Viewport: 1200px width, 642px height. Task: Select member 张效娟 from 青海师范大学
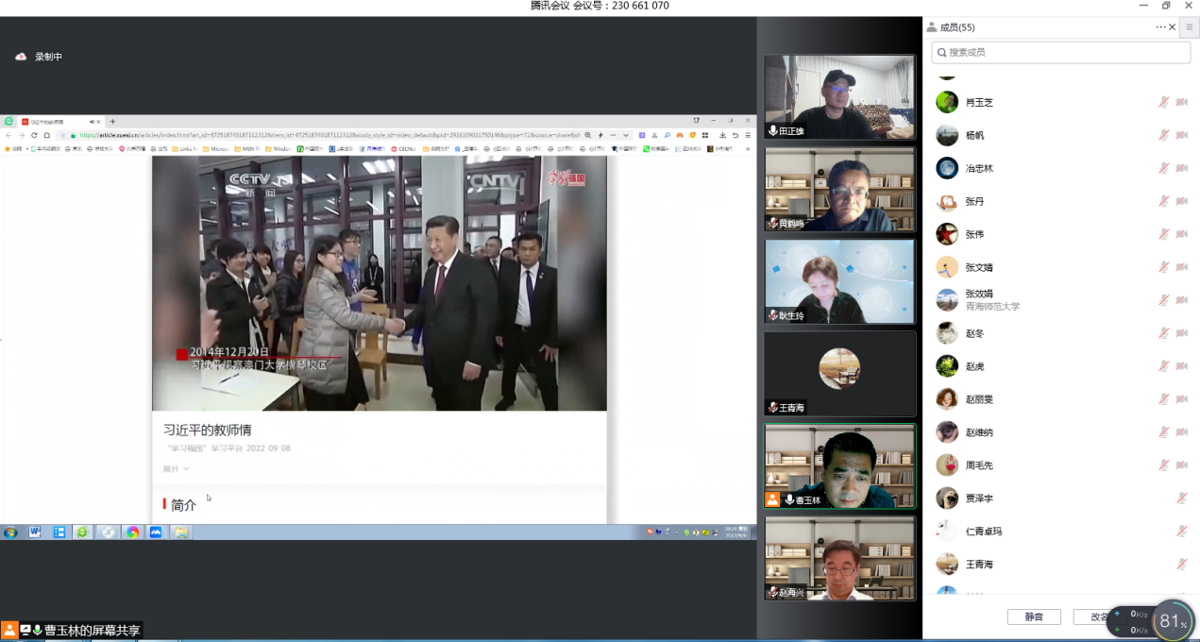click(x=991, y=299)
